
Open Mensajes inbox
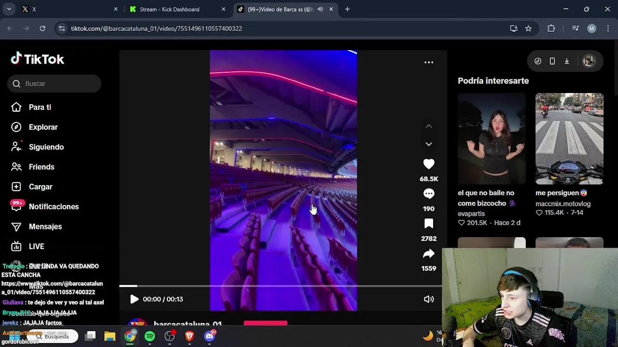[x=37, y=227]
